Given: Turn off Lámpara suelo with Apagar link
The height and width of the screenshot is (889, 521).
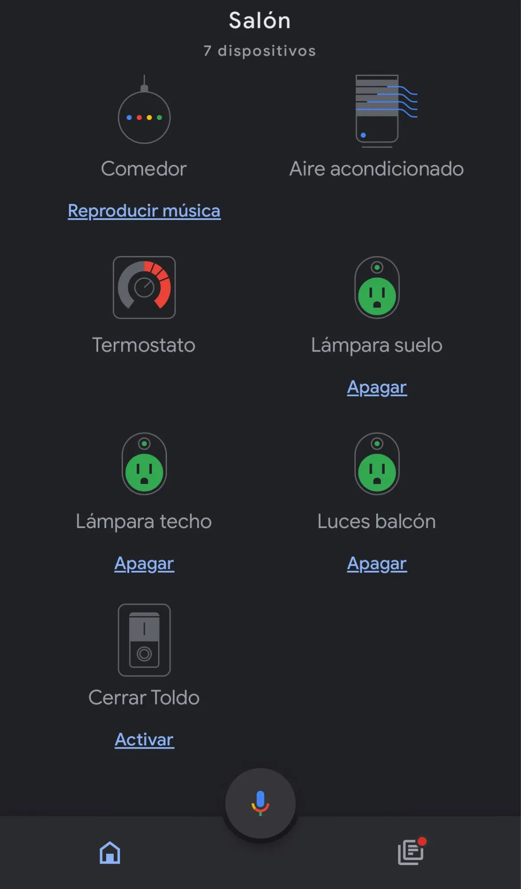Looking at the screenshot, I should 377,388.
